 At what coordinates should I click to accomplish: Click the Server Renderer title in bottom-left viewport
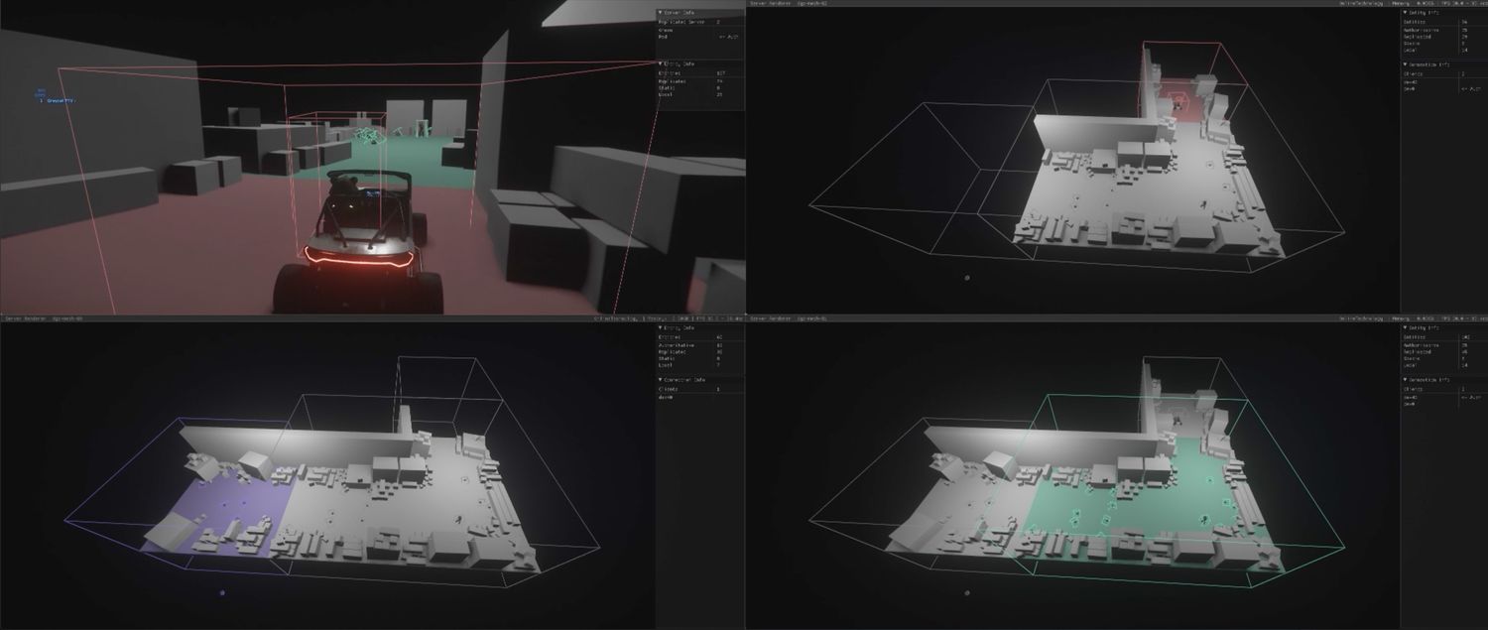(x=25, y=318)
